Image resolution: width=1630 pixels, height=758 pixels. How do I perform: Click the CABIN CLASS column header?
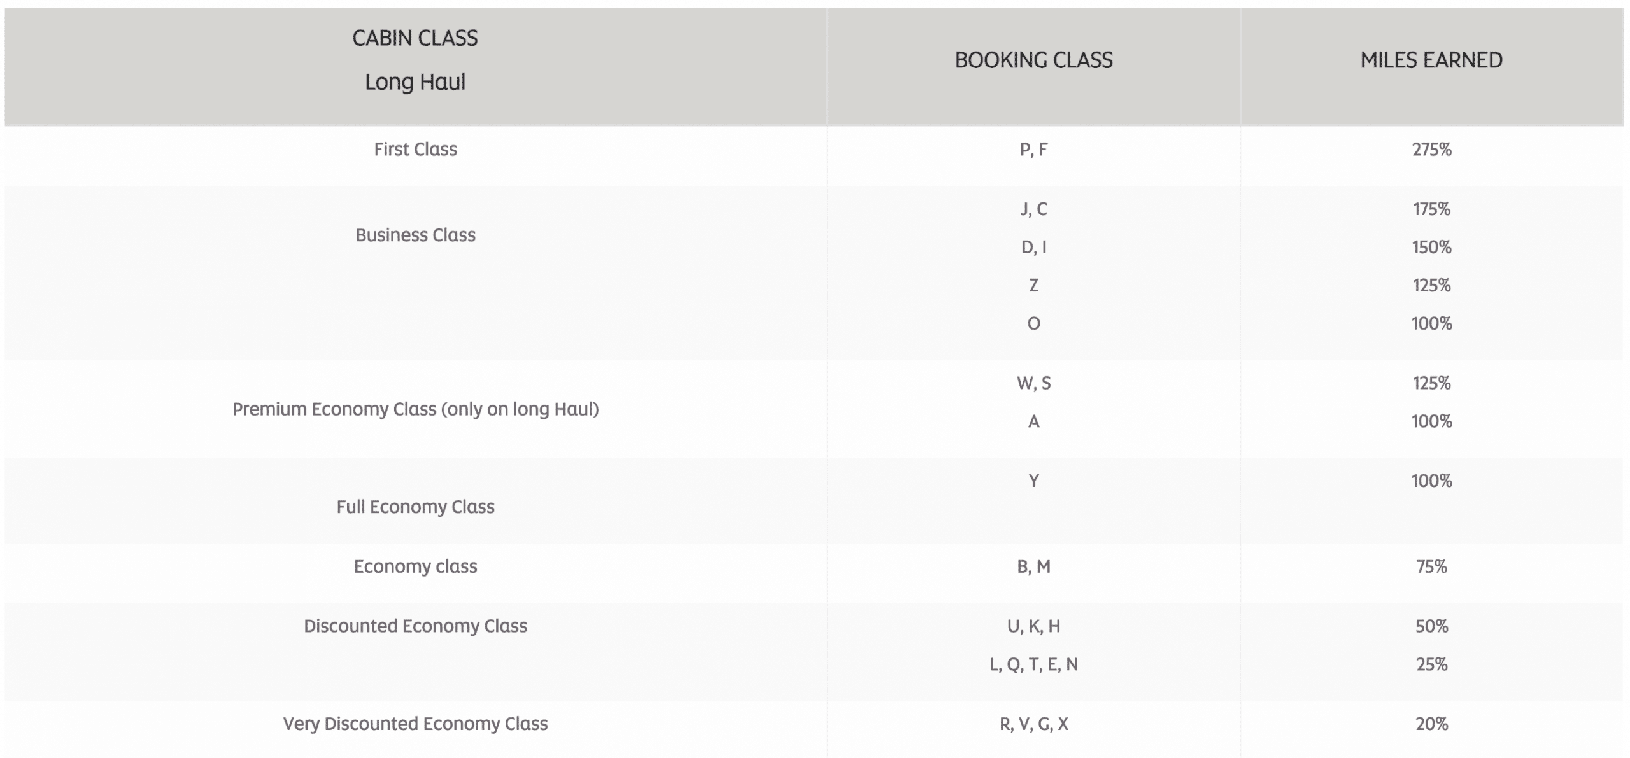point(415,39)
